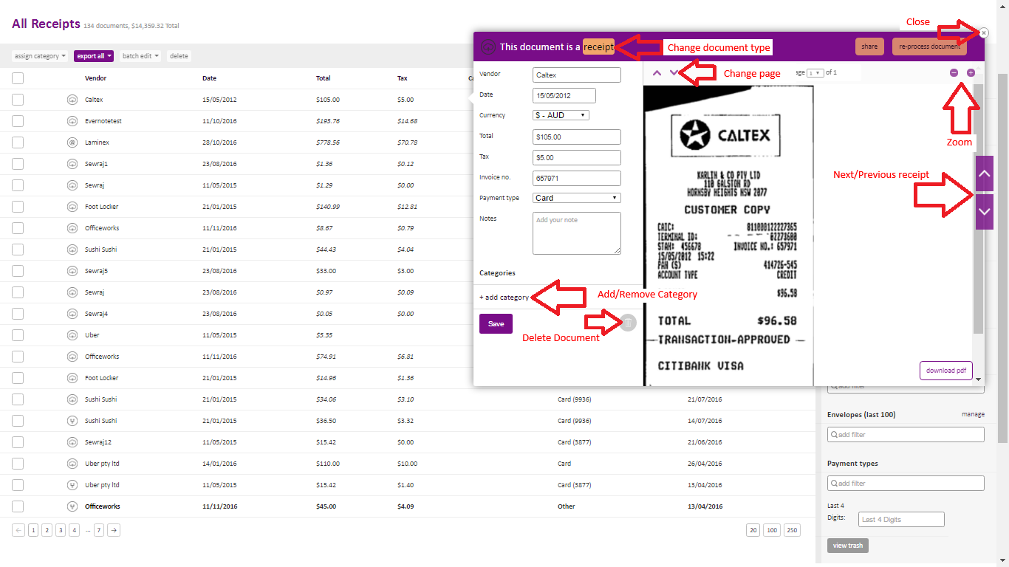Click search icon in Envelopes filter box
Viewport: 1009px width, 567px height.
833,435
